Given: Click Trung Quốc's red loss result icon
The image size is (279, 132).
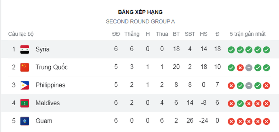Looking at the screenshot, I should [x=240, y=68].
